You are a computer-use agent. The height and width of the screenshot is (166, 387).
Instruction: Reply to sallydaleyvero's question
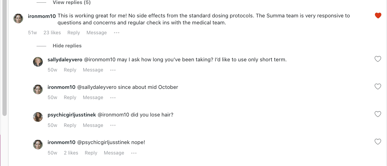70,70
